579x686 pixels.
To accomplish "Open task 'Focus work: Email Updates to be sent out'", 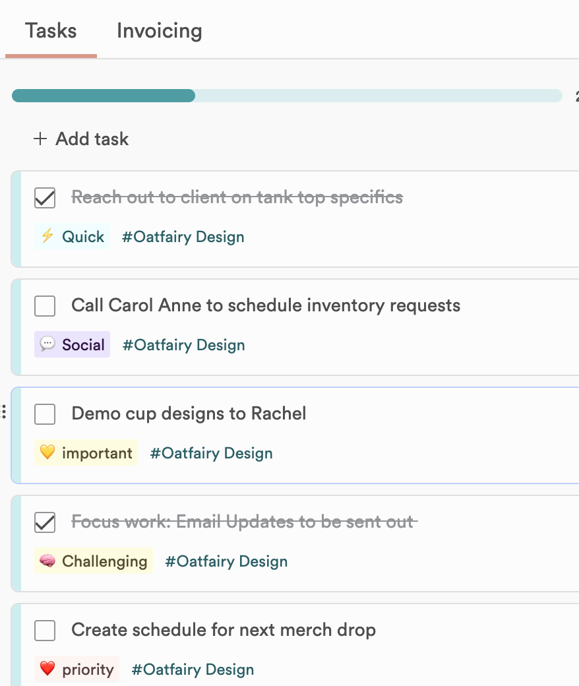I will [x=244, y=522].
